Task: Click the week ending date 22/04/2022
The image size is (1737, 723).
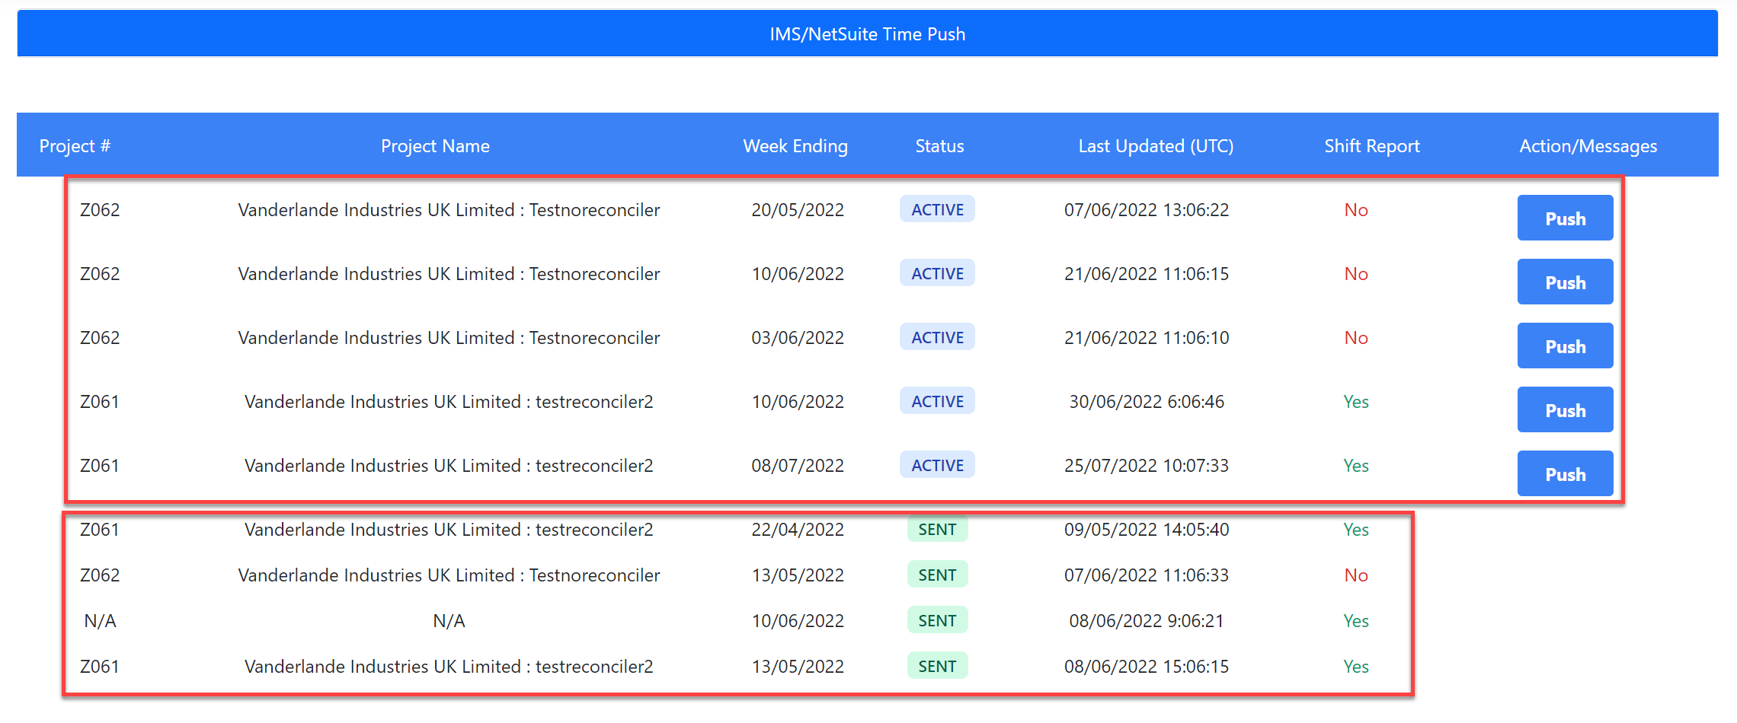Action: coord(798,530)
